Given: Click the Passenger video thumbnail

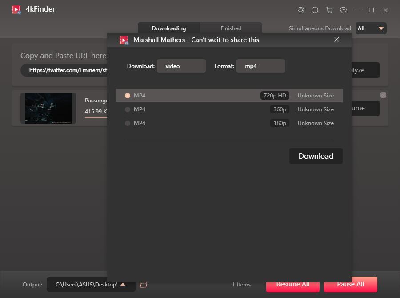Looking at the screenshot, I should [x=48, y=108].
